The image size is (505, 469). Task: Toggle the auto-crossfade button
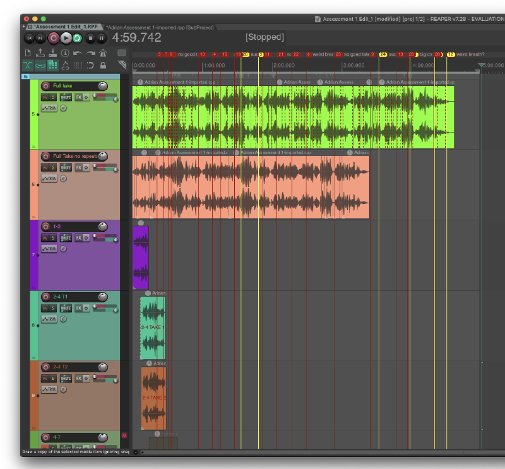click(28, 66)
